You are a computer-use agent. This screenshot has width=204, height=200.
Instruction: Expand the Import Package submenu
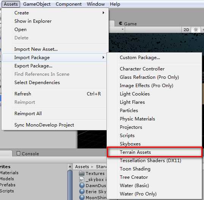[54, 58]
